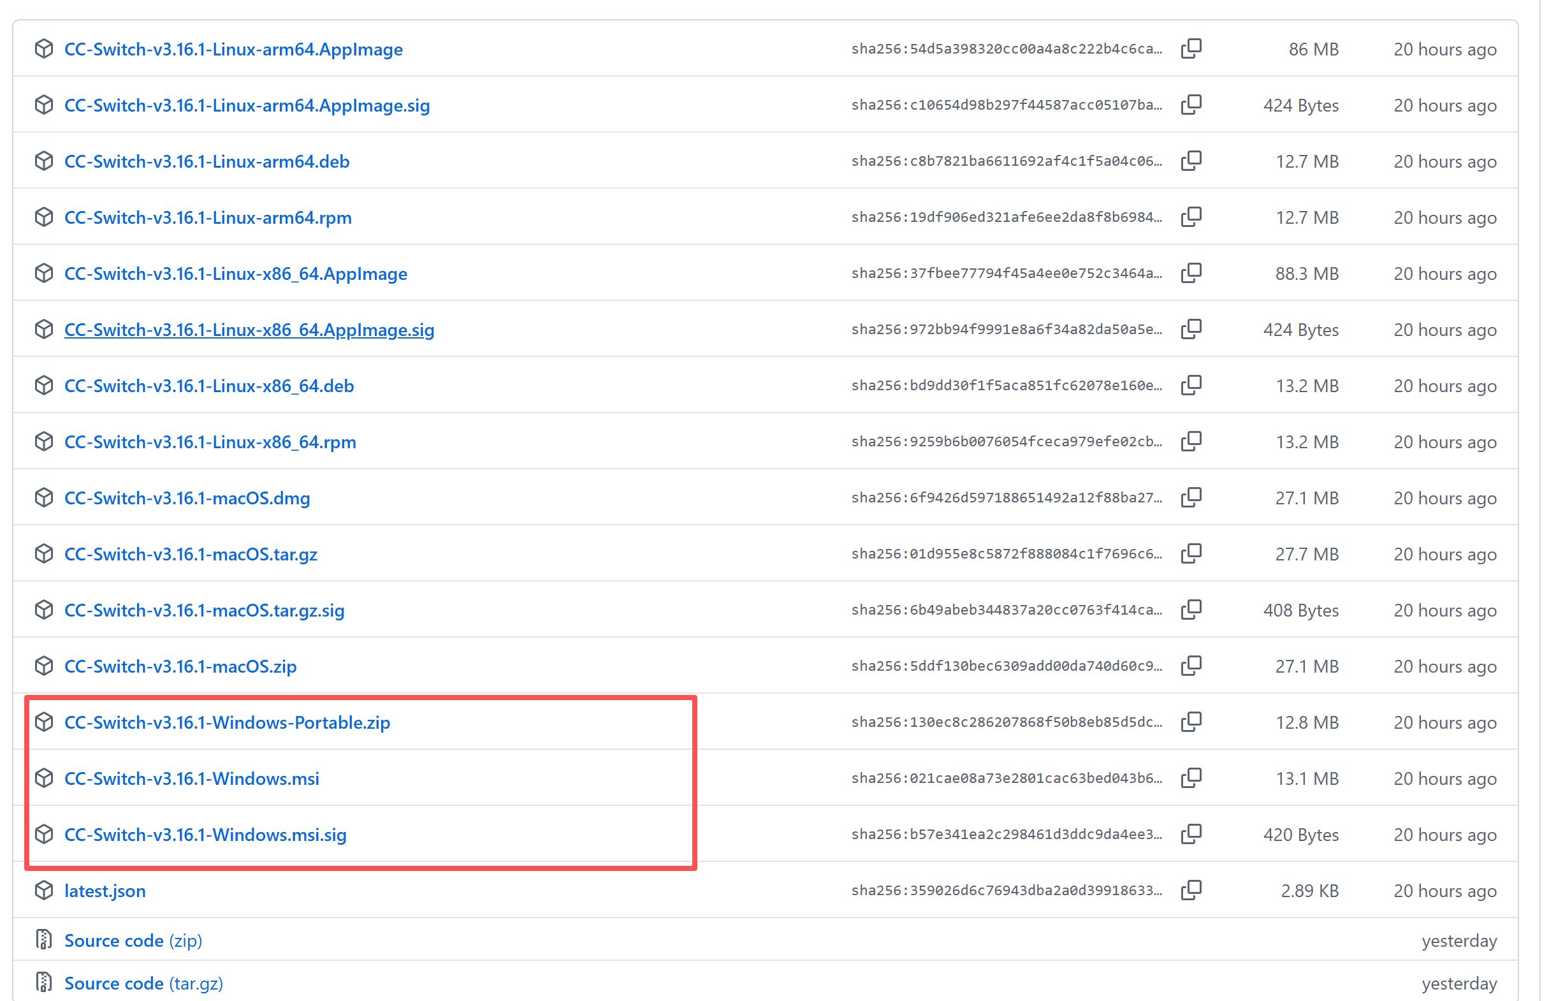This screenshot has height=1001, width=1549.
Task: Download CC-Switch-v3.16.1-Linux-arm64.deb
Action: (207, 161)
